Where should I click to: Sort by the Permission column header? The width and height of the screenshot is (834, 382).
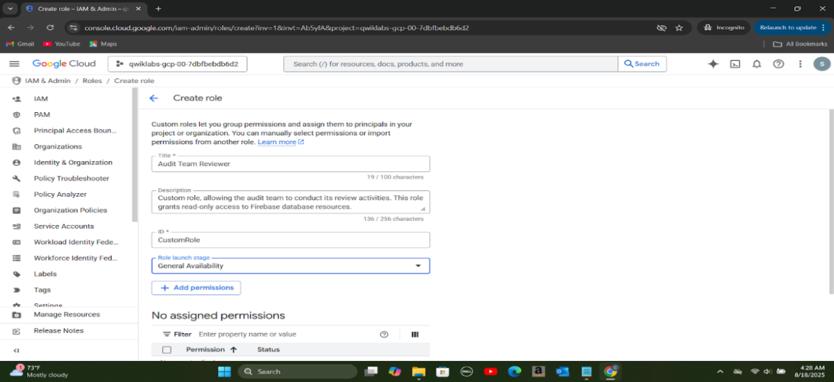click(206, 350)
